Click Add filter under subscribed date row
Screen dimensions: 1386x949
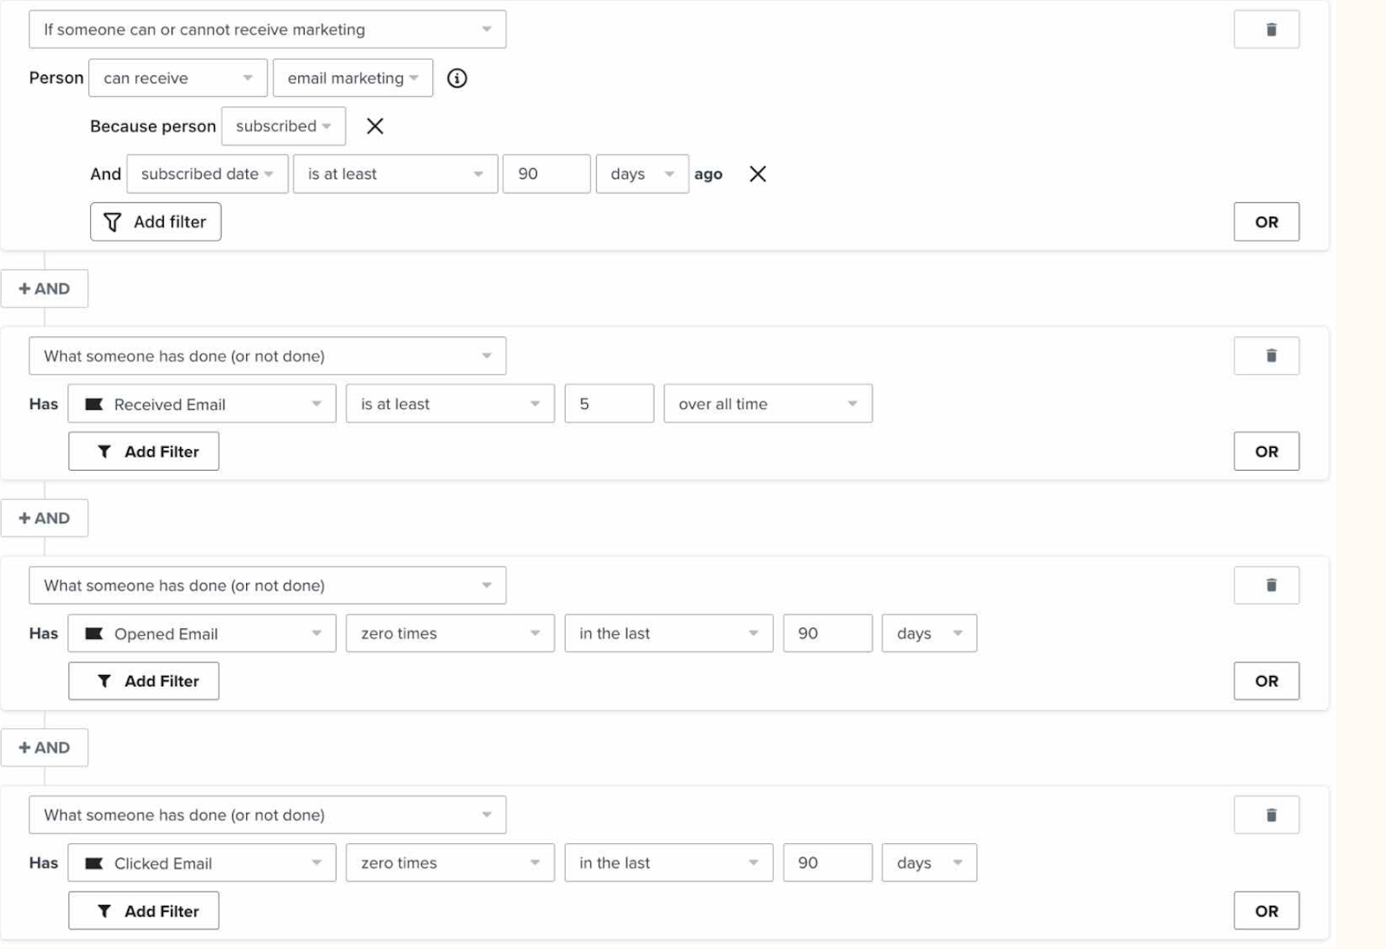coord(155,222)
